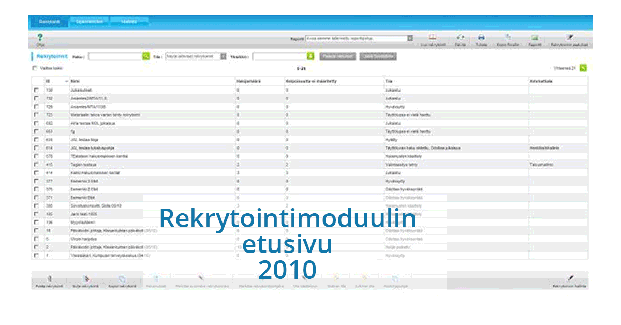Click Kopioi rekrytointi icon in bottom toolbar
The image size is (621, 325).
pyautogui.click(x=122, y=279)
